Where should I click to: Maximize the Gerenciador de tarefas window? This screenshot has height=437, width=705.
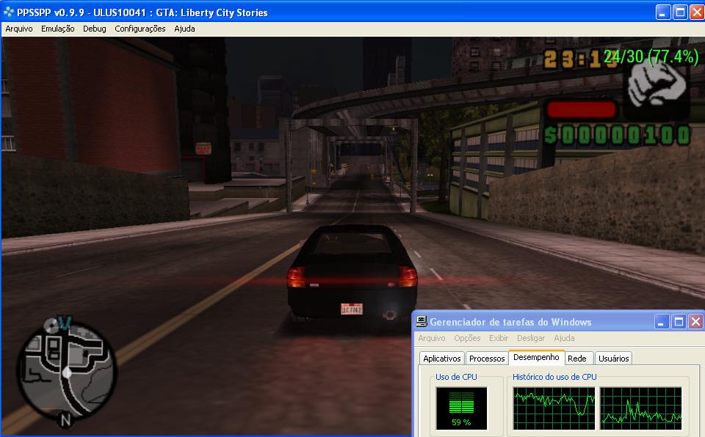click(679, 322)
